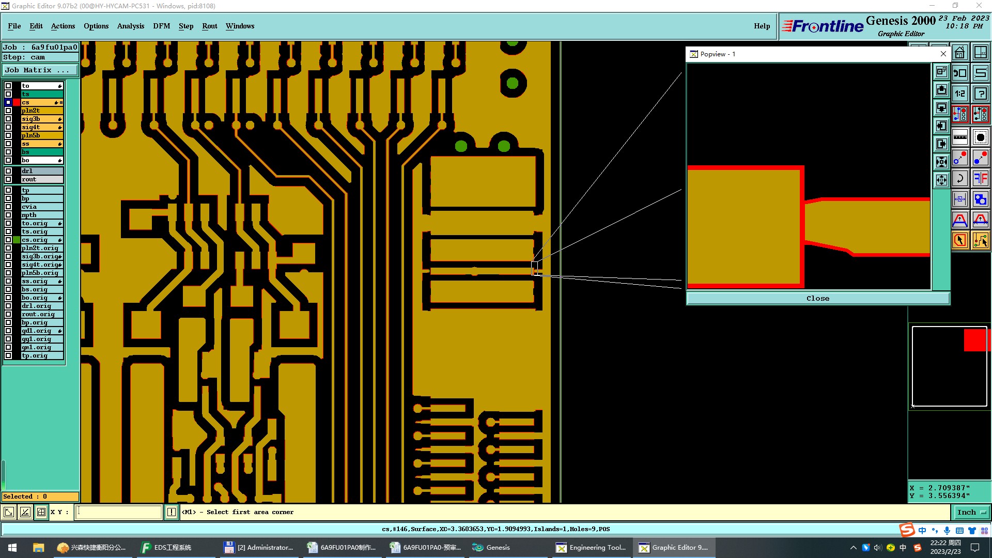Click the popview zoom-in arrows icon
This screenshot has height=558, width=992.
click(941, 162)
